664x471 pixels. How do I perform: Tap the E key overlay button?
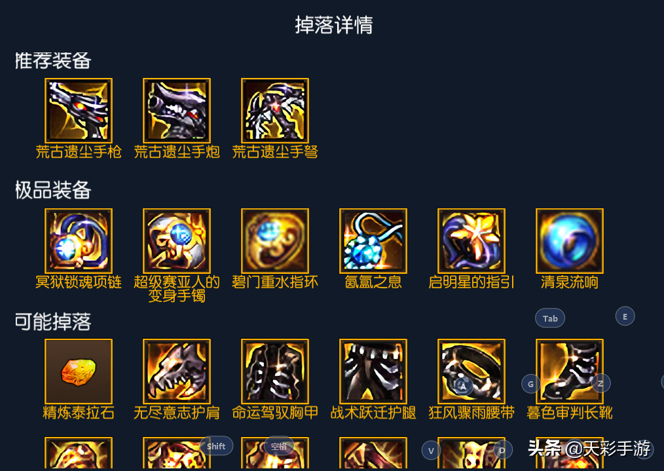[x=625, y=316]
